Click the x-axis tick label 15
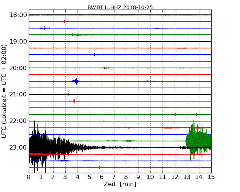Screen dimensions: 240x192 tap(211, 177)
